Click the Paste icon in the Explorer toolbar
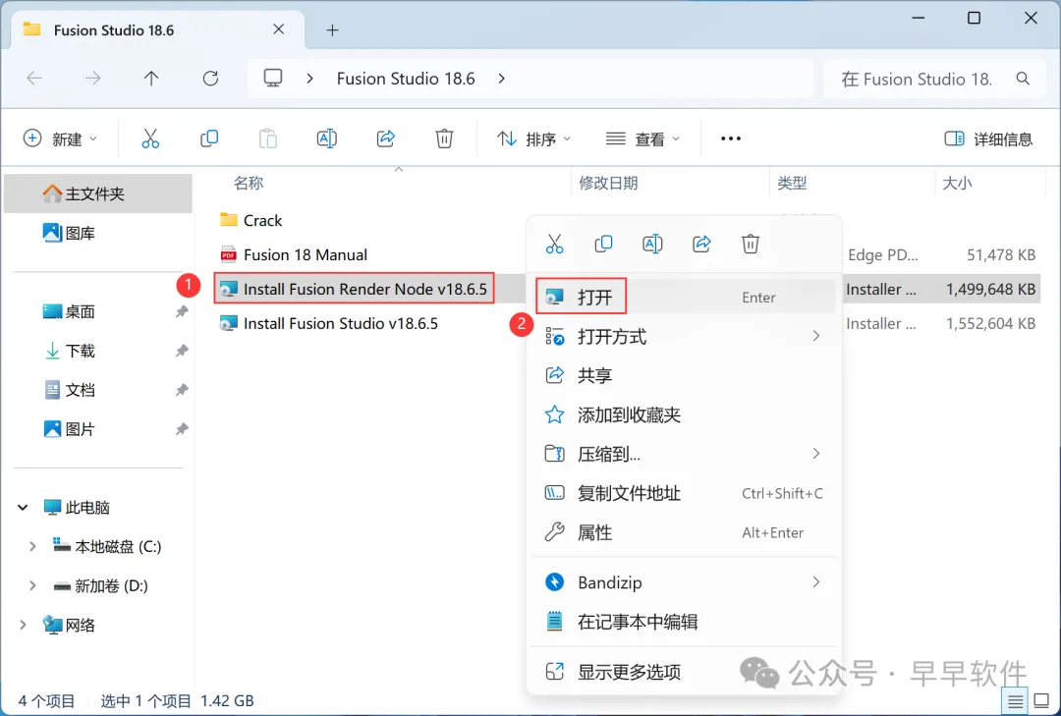 268,138
